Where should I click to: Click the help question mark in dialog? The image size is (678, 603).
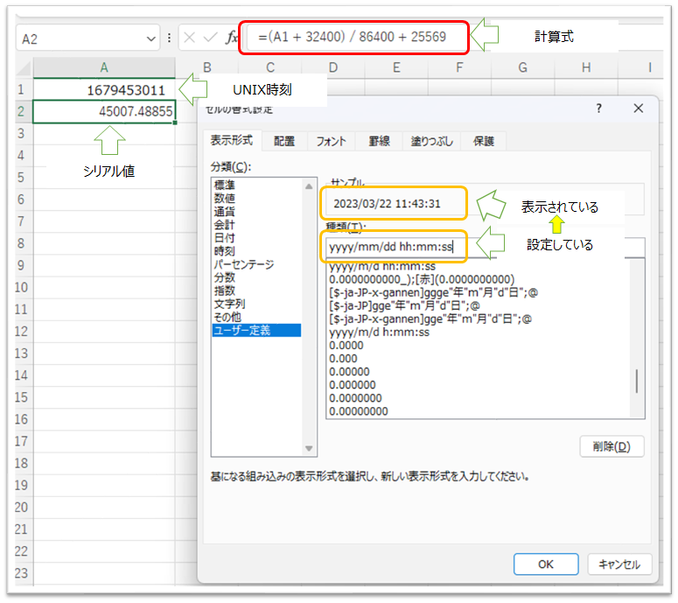[599, 109]
